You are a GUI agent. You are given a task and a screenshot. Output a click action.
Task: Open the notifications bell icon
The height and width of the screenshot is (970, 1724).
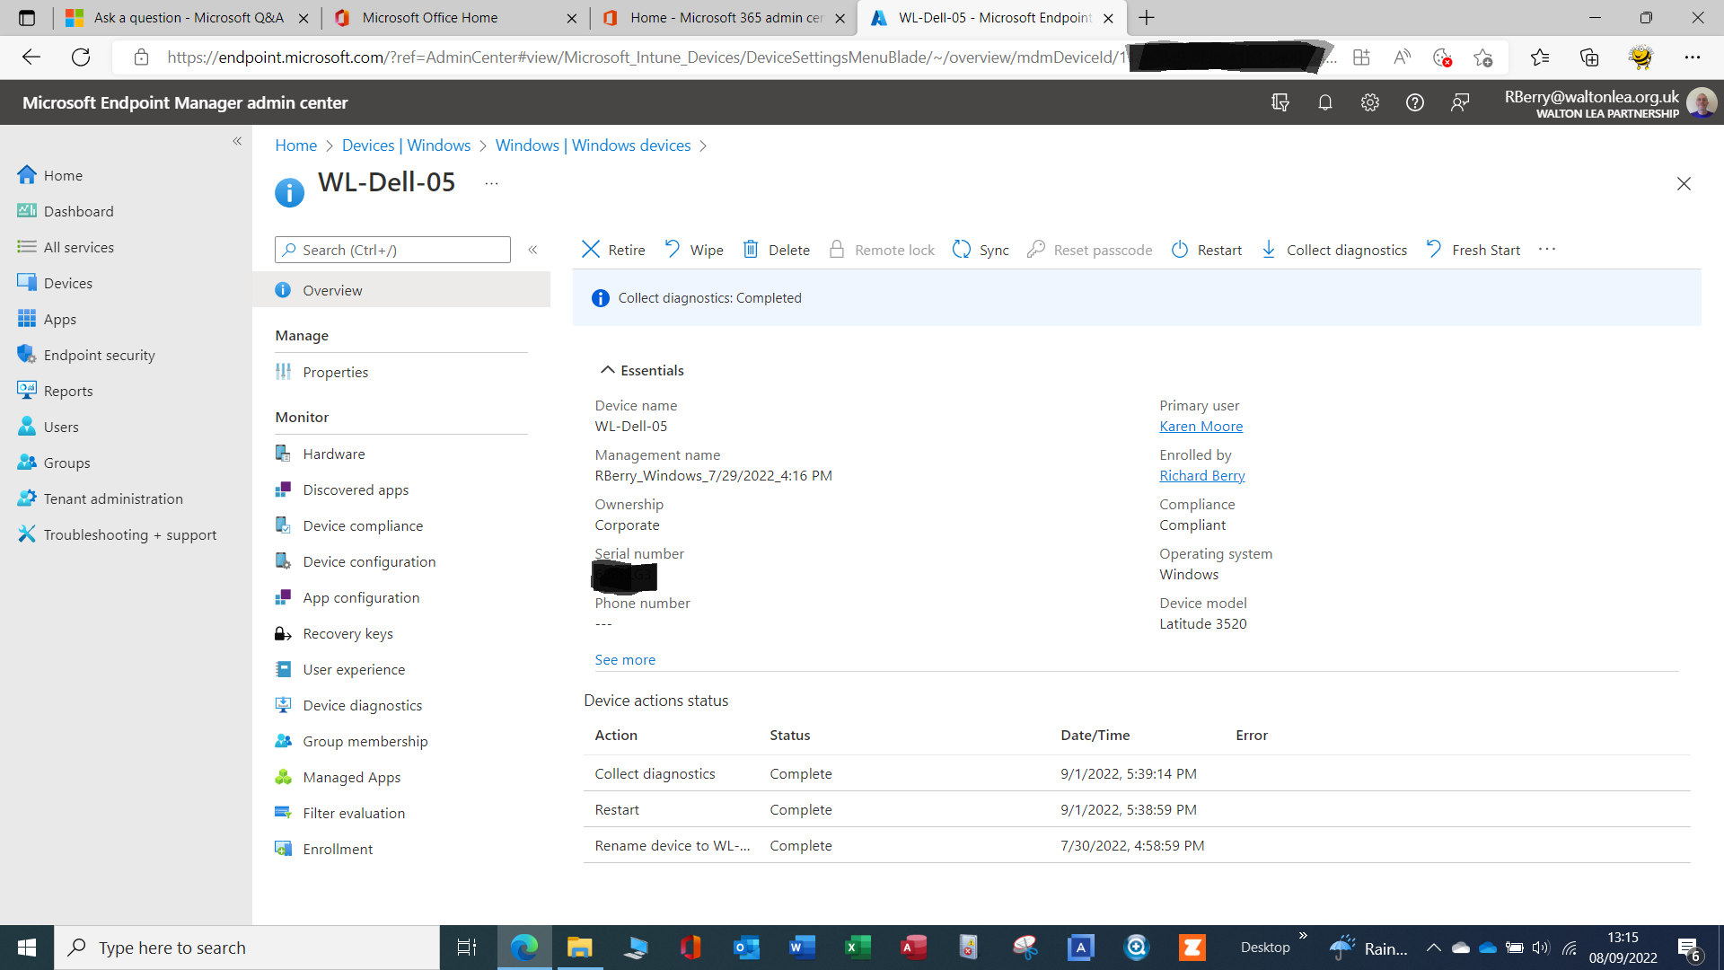click(1324, 102)
